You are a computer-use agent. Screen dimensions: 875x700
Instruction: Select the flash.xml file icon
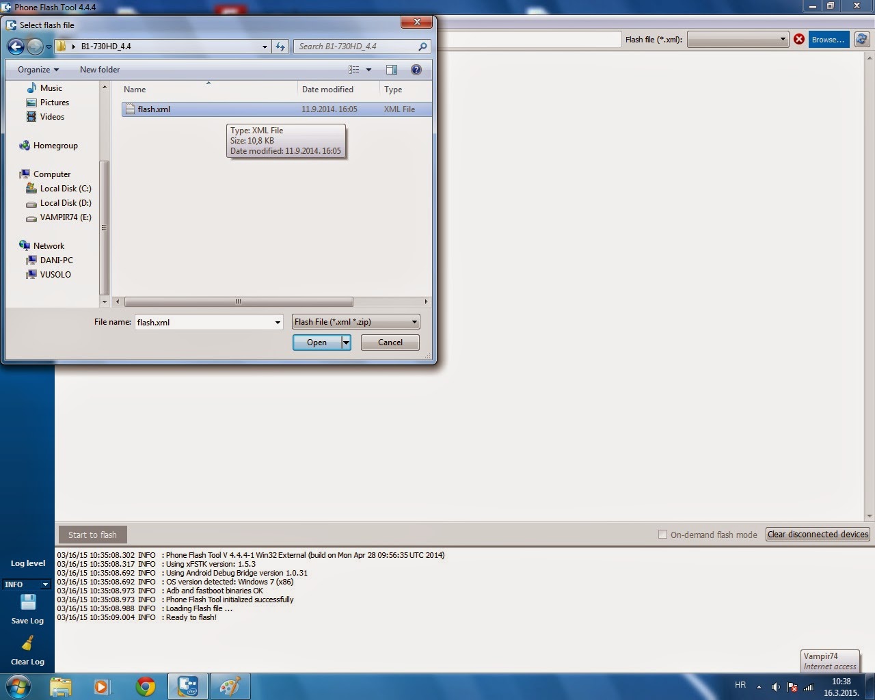coord(130,109)
